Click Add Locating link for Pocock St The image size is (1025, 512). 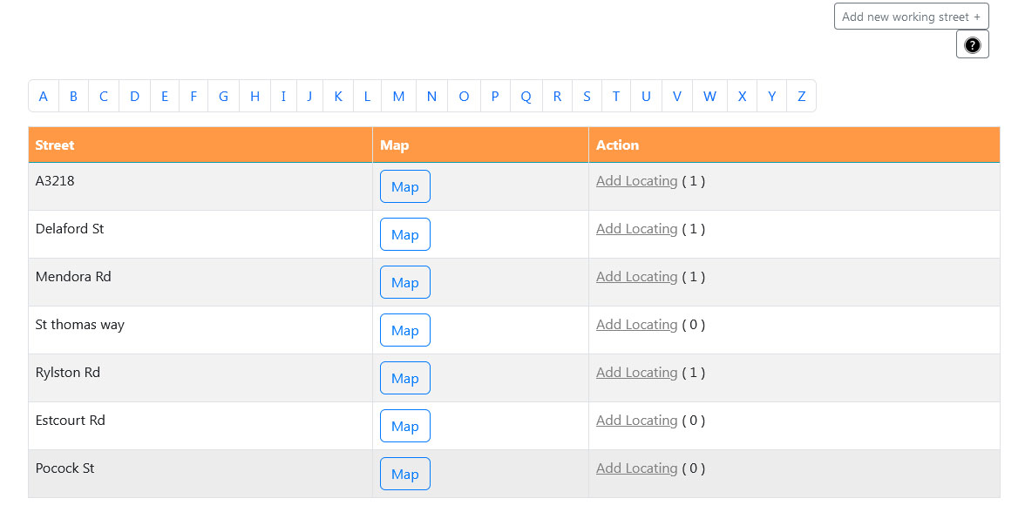(636, 468)
